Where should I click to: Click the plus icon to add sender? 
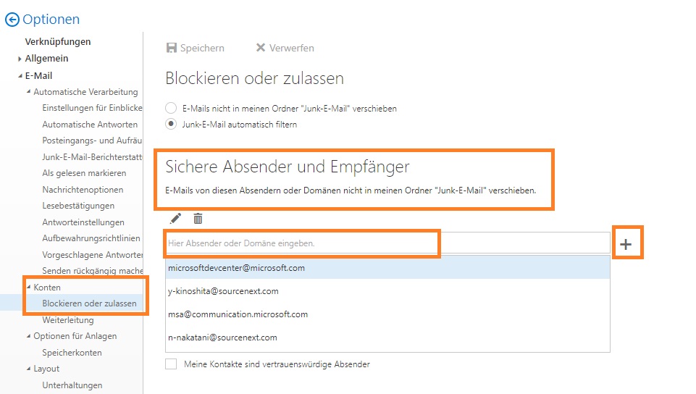[626, 244]
